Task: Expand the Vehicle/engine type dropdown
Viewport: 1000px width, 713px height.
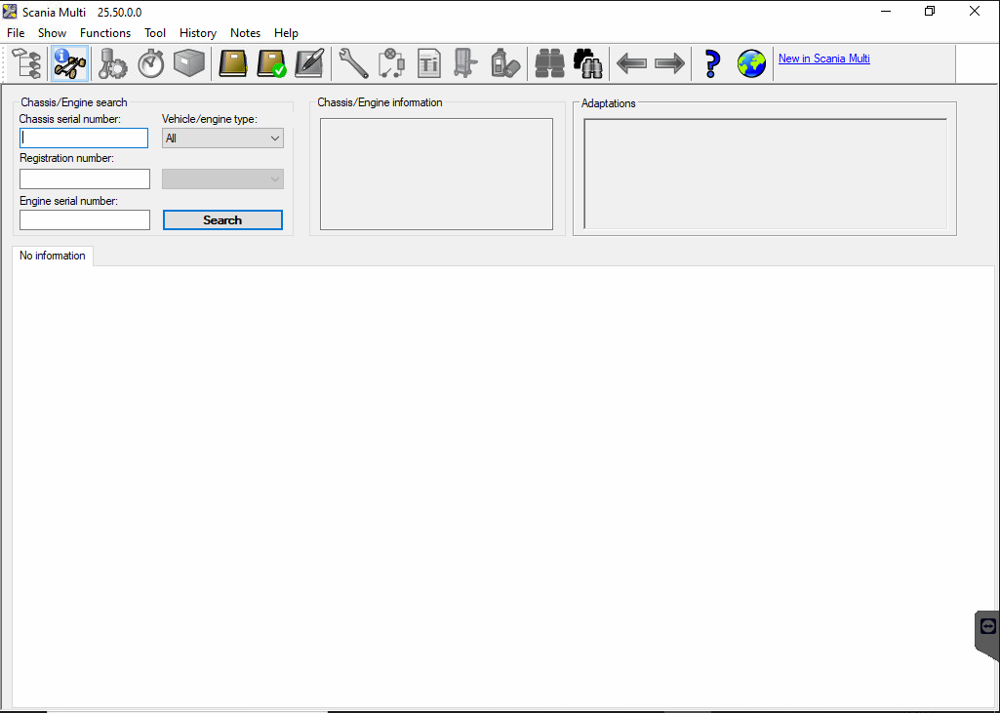Action: click(222, 139)
